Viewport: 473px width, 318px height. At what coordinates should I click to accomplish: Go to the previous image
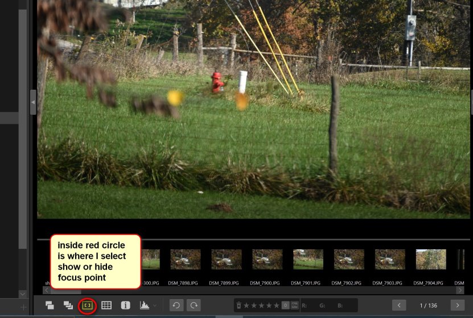click(399, 306)
